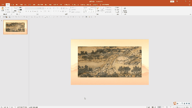The height and width of the screenshot is (108, 192).
Task: Click the Format Painter tool
Action: (x=8, y=12)
